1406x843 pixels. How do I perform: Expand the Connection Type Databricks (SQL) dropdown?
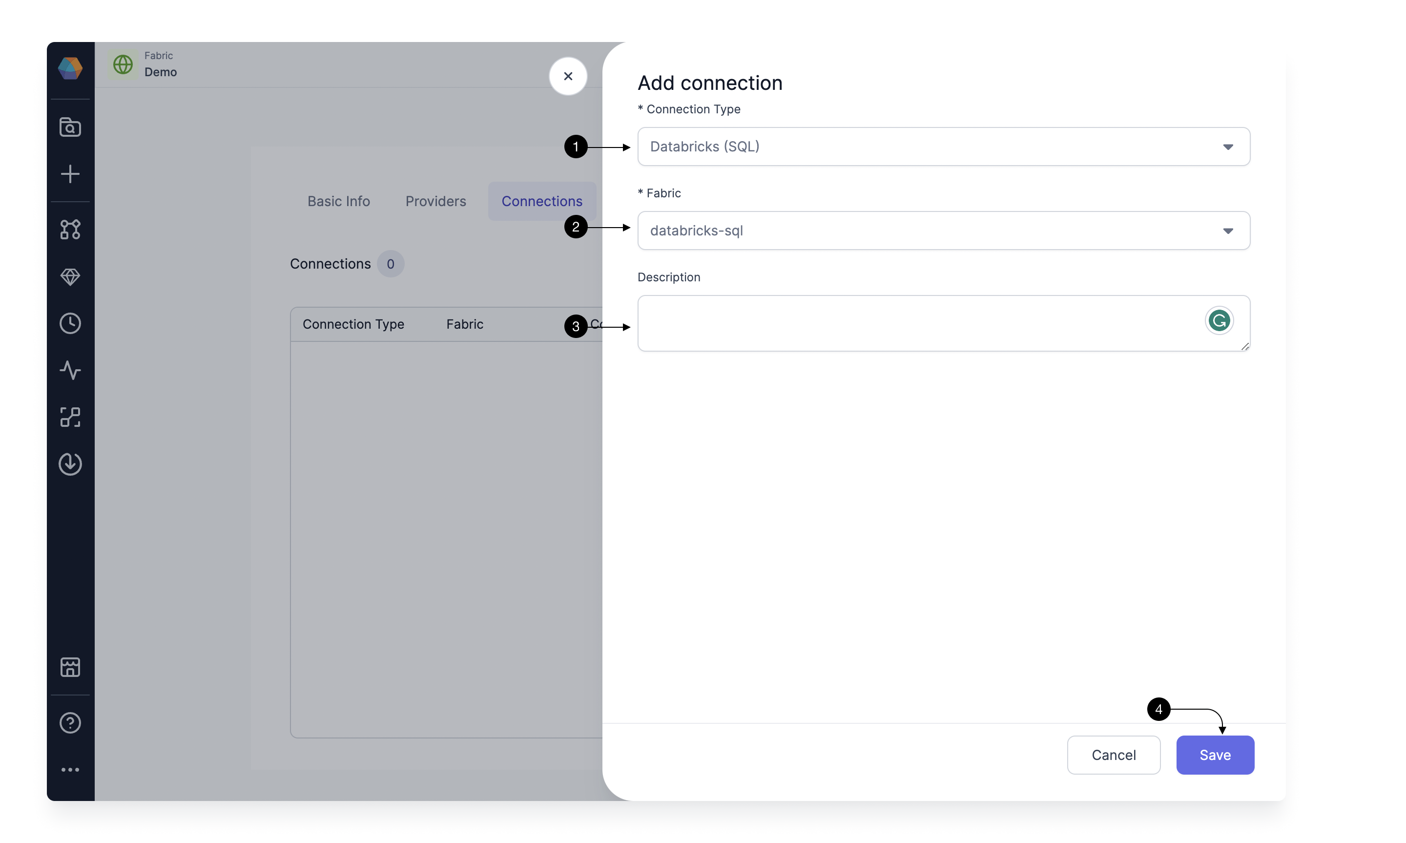pyautogui.click(x=943, y=147)
